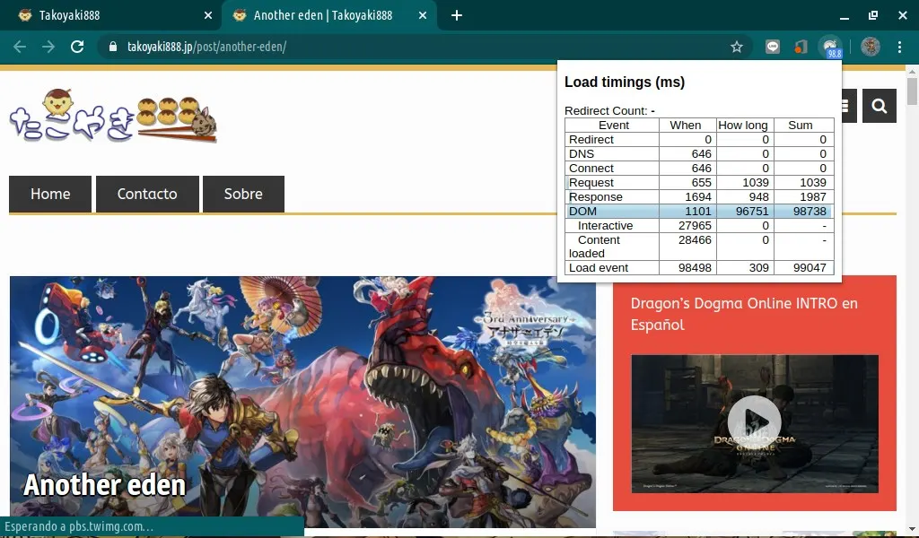919x538 pixels.
Task: Bookmark this page with the star icon
Action: [x=737, y=47]
